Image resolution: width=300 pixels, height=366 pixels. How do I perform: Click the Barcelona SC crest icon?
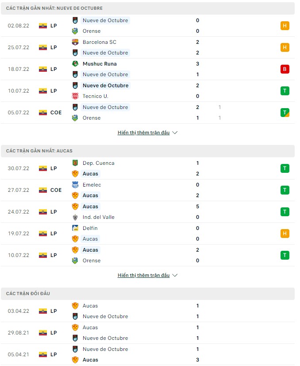click(x=76, y=42)
